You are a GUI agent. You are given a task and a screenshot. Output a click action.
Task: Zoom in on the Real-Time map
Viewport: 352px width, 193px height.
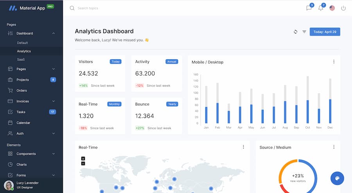click(83, 159)
